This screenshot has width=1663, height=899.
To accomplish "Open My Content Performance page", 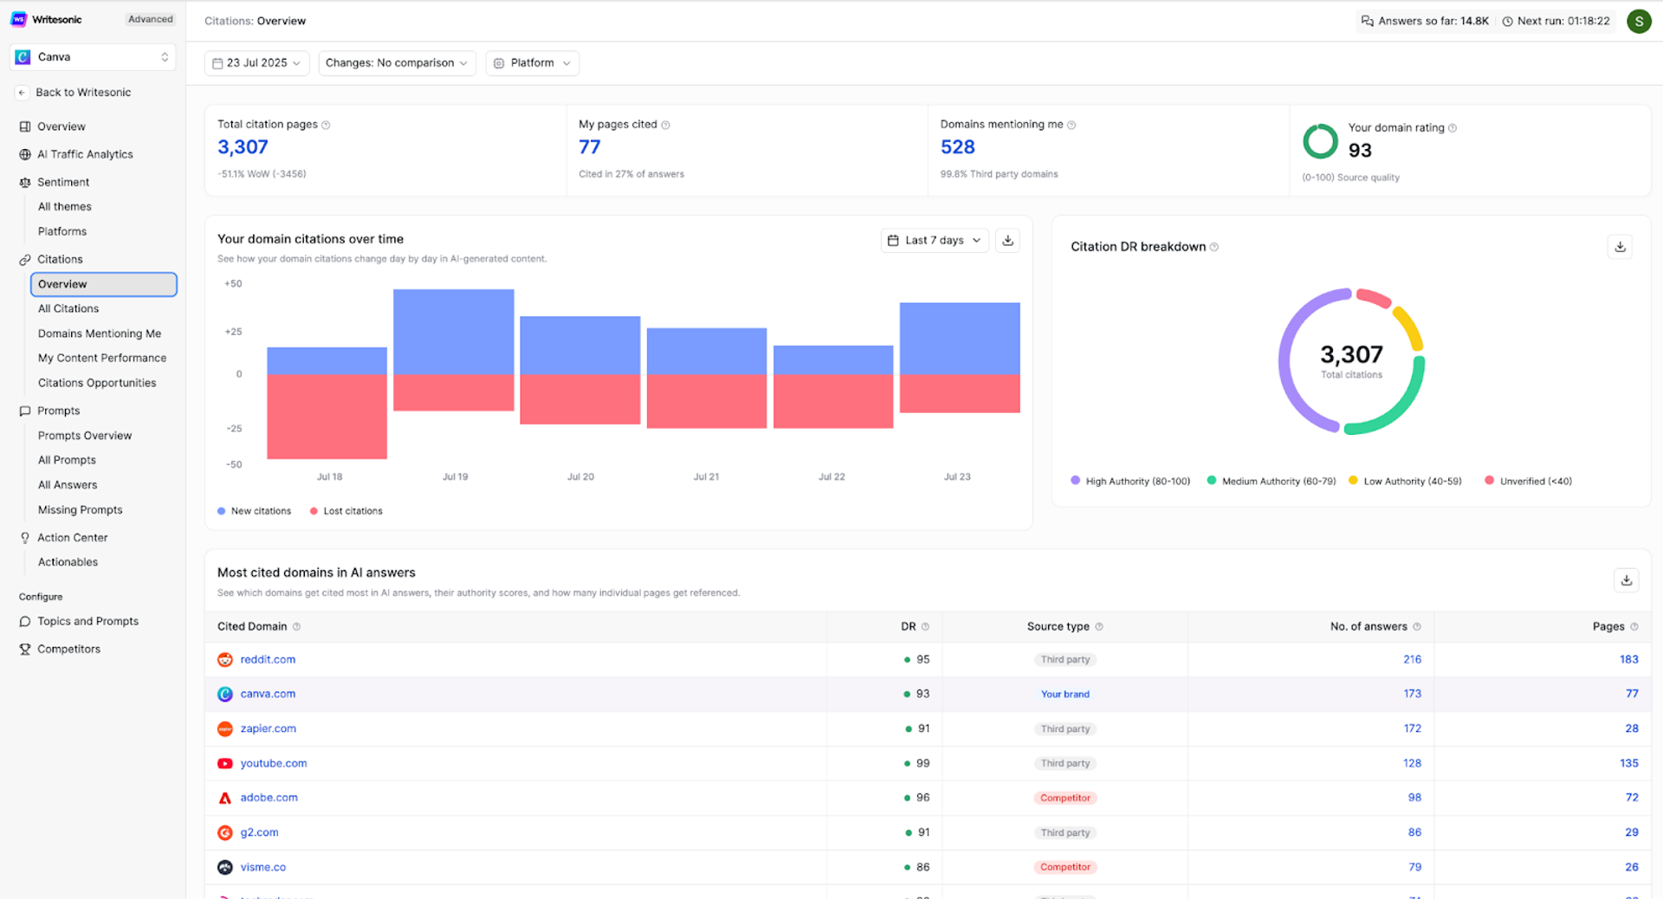I will pyautogui.click(x=102, y=359).
